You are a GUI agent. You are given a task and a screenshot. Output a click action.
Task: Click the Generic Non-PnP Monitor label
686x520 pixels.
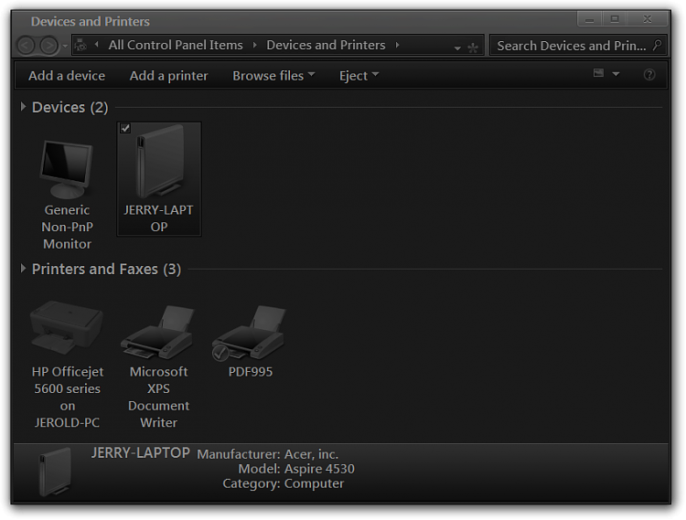pos(67,227)
